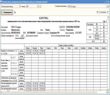Viewport: 110px width, 95px height.
Task: Click the window-layout icon left of Настройка
Action: pyautogui.click(x=97, y=12)
